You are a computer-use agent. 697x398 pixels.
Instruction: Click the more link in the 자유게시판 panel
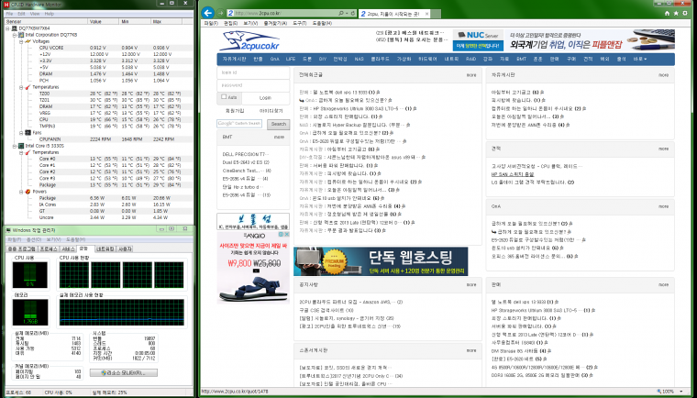(663, 75)
